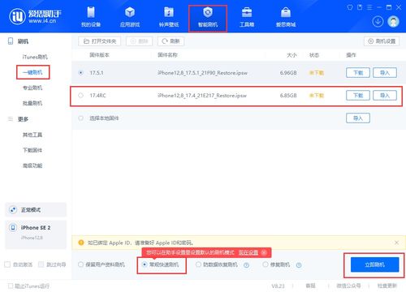Open 下载固件 in the sidebar

(32, 150)
